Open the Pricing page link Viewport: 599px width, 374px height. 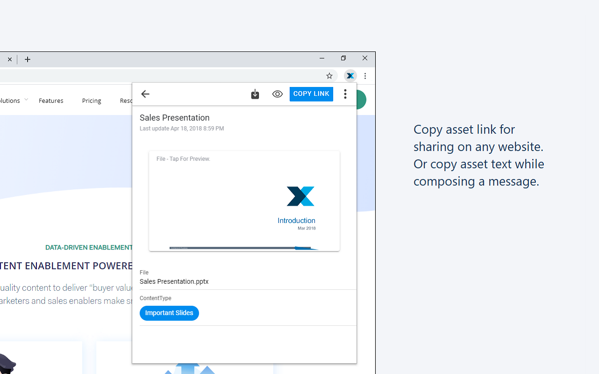coord(91,101)
